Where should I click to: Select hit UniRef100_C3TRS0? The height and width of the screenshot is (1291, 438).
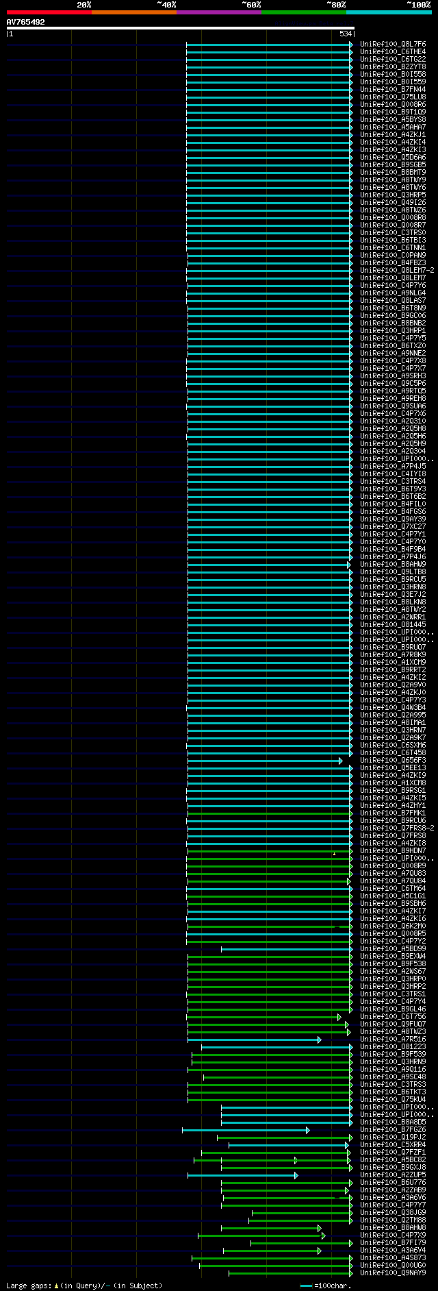pyautogui.click(x=393, y=233)
